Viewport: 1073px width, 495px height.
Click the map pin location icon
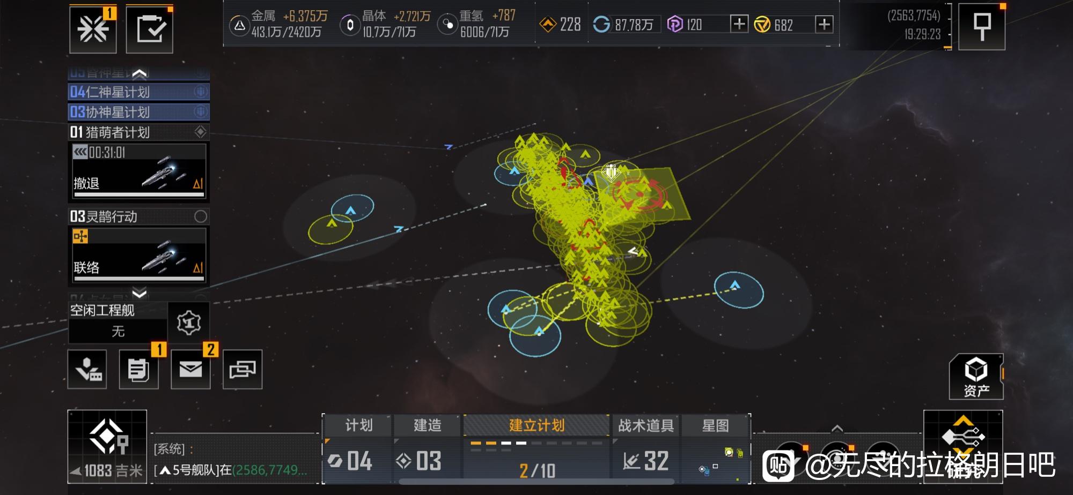pyautogui.click(x=982, y=27)
